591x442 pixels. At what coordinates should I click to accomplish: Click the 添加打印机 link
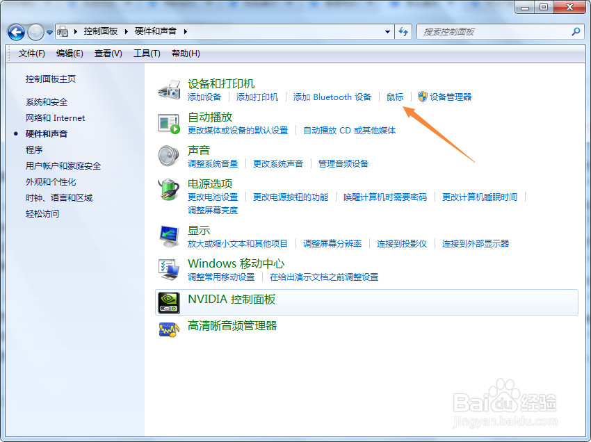pyautogui.click(x=257, y=97)
